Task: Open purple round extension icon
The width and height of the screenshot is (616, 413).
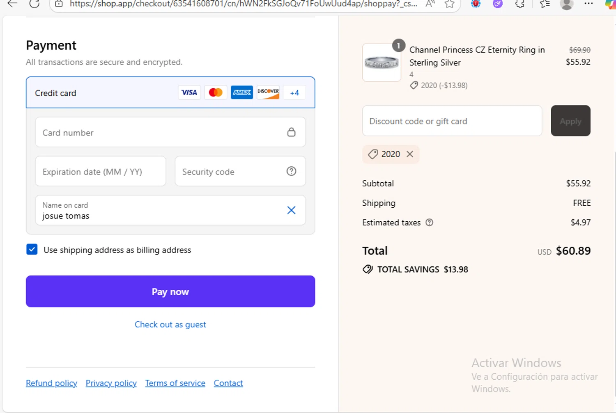Action: (498, 4)
